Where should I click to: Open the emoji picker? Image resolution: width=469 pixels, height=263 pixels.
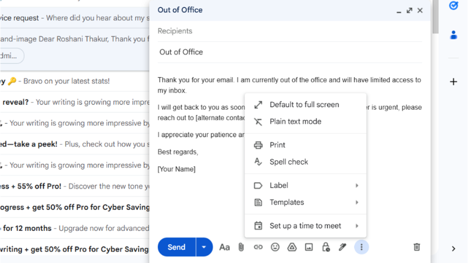click(275, 247)
